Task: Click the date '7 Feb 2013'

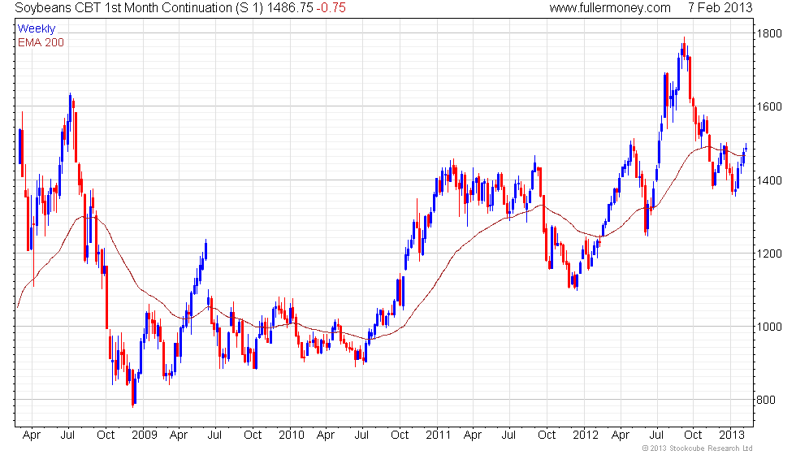Action: tap(720, 7)
